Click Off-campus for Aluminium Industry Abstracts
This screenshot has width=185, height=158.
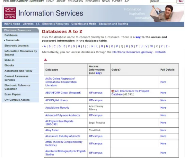point(96,136)
